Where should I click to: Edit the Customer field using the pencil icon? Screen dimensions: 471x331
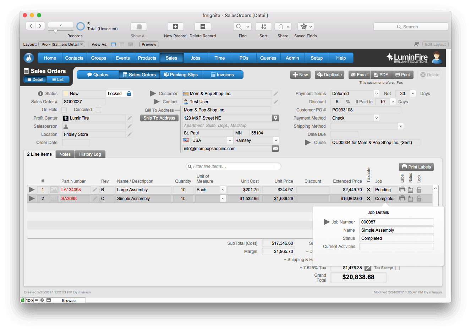pyautogui.click(x=276, y=93)
